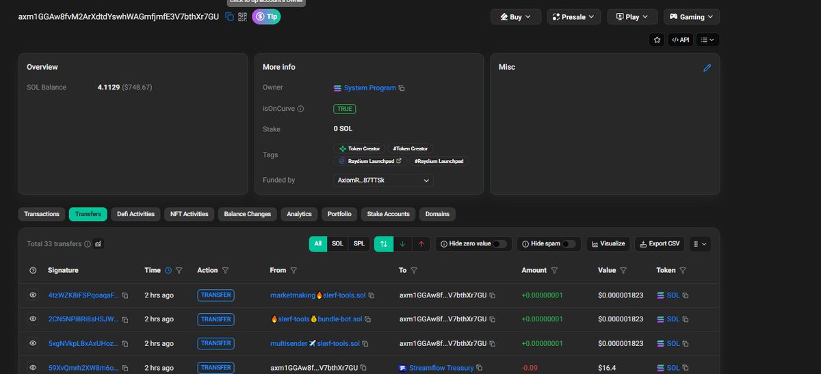
Task: Show the account QR code
Action: point(242,16)
